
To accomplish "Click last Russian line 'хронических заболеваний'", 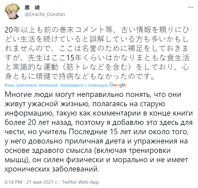I will (x=52, y=169).
